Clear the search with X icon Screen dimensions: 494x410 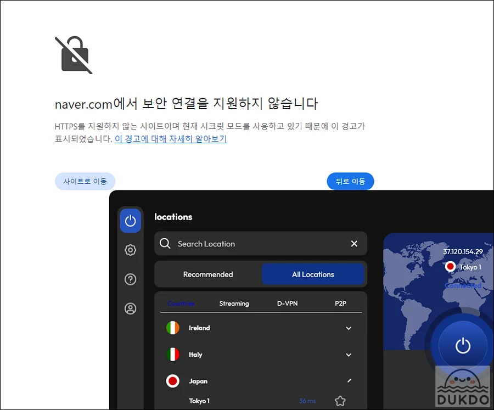(354, 244)
